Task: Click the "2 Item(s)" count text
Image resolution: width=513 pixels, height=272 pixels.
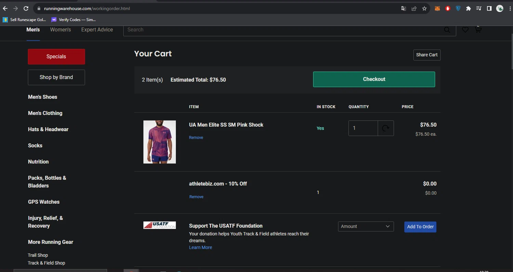Action: (x=152, y=80)
